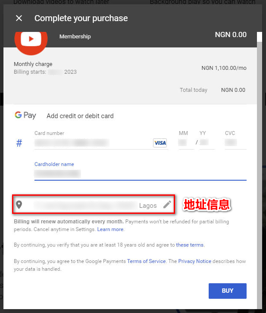The image size is (266, 313).
Task: Click the Billing starts text
Action: point(45,72)
